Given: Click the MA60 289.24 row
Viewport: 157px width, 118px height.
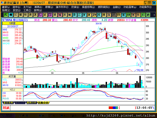Looking at the screenshot, I should point(13,38).
